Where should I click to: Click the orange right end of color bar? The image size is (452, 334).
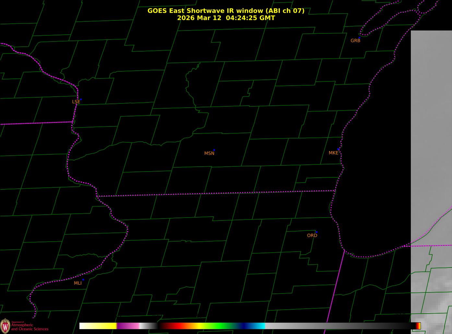click(x=419, y=326)
